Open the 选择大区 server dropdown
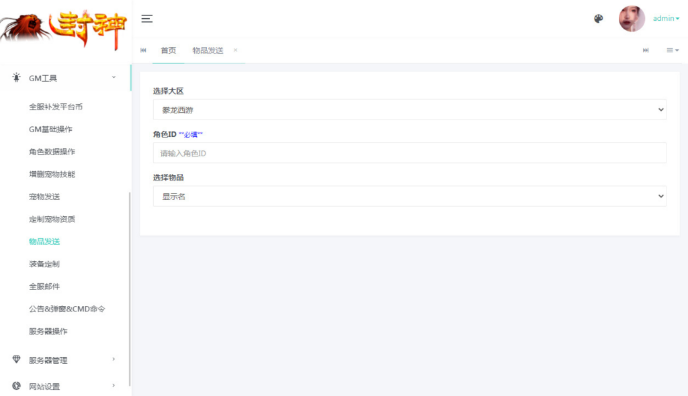Image resolution: width=688 pixels, height=396 pixels. click(x=410, y=109)
